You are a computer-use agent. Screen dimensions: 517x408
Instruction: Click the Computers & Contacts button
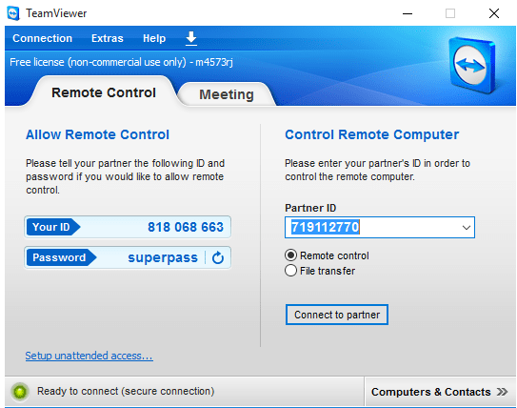440,392
